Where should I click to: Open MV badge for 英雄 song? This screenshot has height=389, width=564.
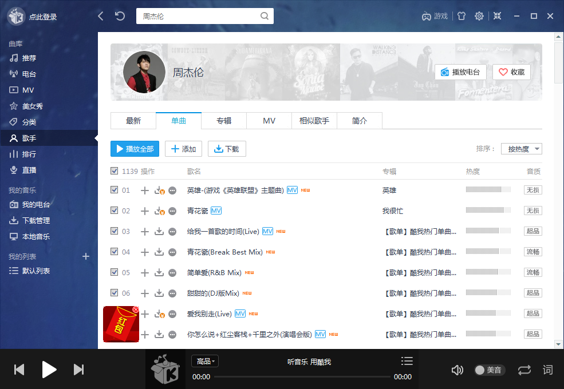[292, 190]
